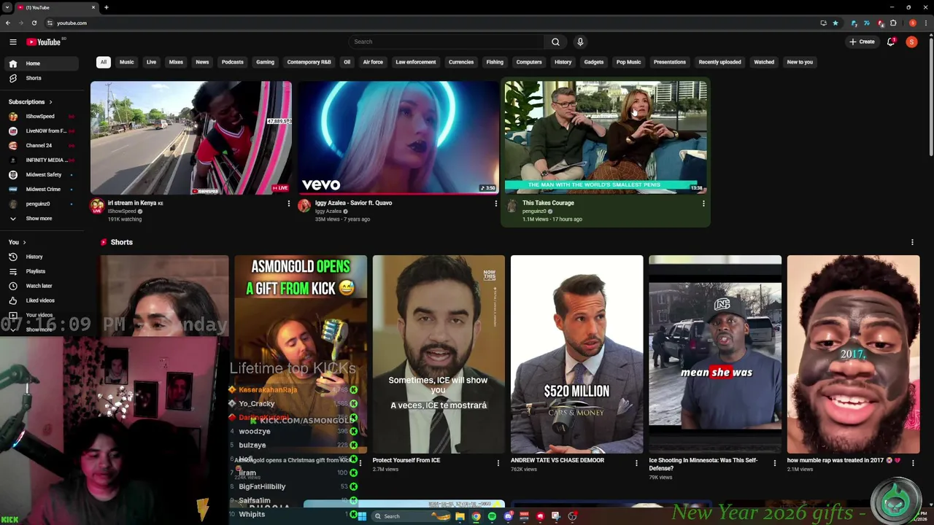The height and width of the screenshot is (525, 934).
Task: Open the Chrome extensions puzzle icon
Action: click(893, 23)
